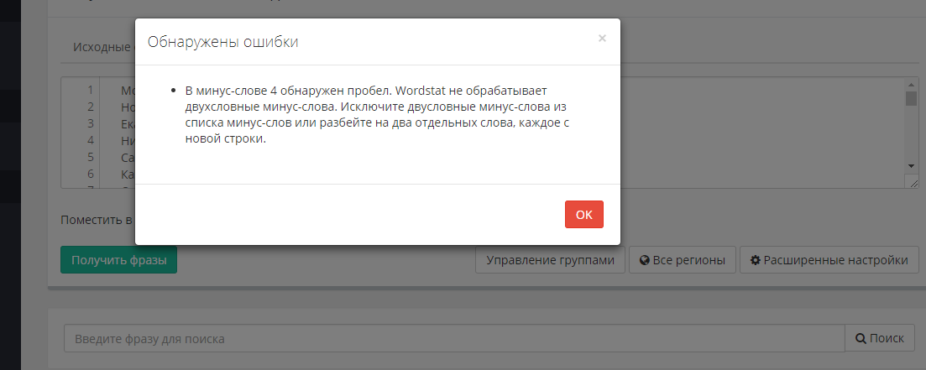
Task: Click the globe icon on Все регионы
Action: tap(645, 261)
